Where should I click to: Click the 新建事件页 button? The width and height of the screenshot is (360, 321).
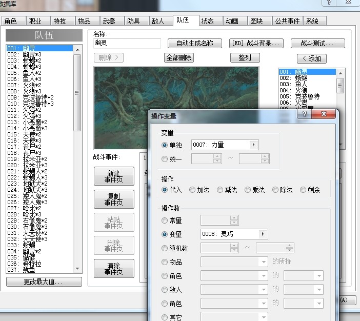tap(114, 176)
